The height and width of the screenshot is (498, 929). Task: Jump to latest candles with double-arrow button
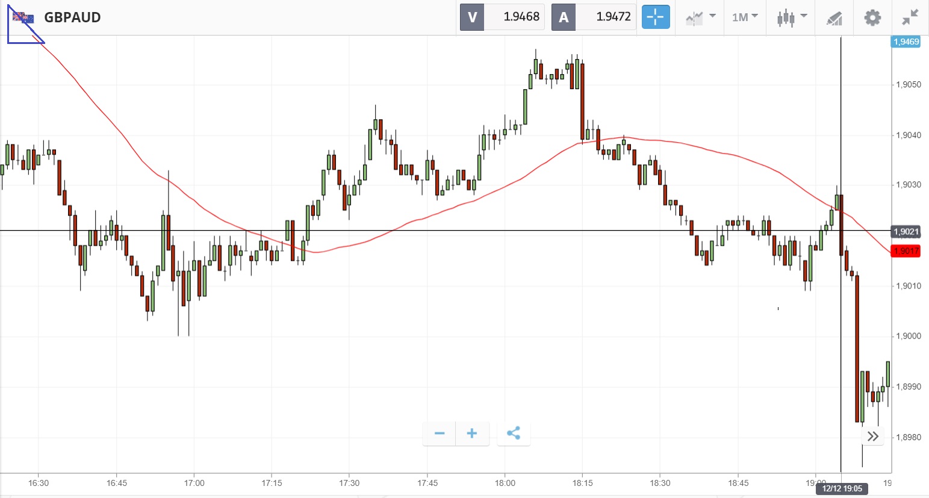[873, 437]
